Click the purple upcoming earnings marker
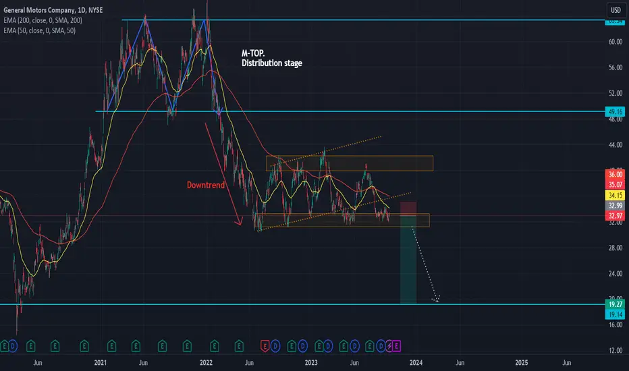This screenshot has width=629, height=371. point(396,346)
